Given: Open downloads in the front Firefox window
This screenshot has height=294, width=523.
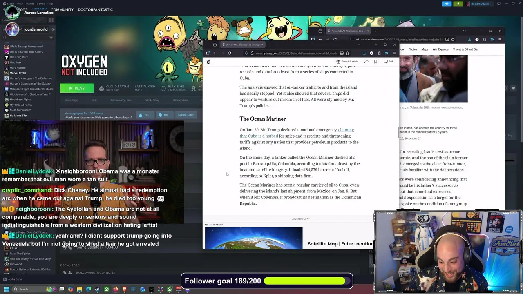Looking at the screenshot, I should point(364,53).
